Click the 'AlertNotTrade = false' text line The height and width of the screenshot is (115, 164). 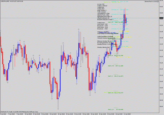[x=103, y=15]
